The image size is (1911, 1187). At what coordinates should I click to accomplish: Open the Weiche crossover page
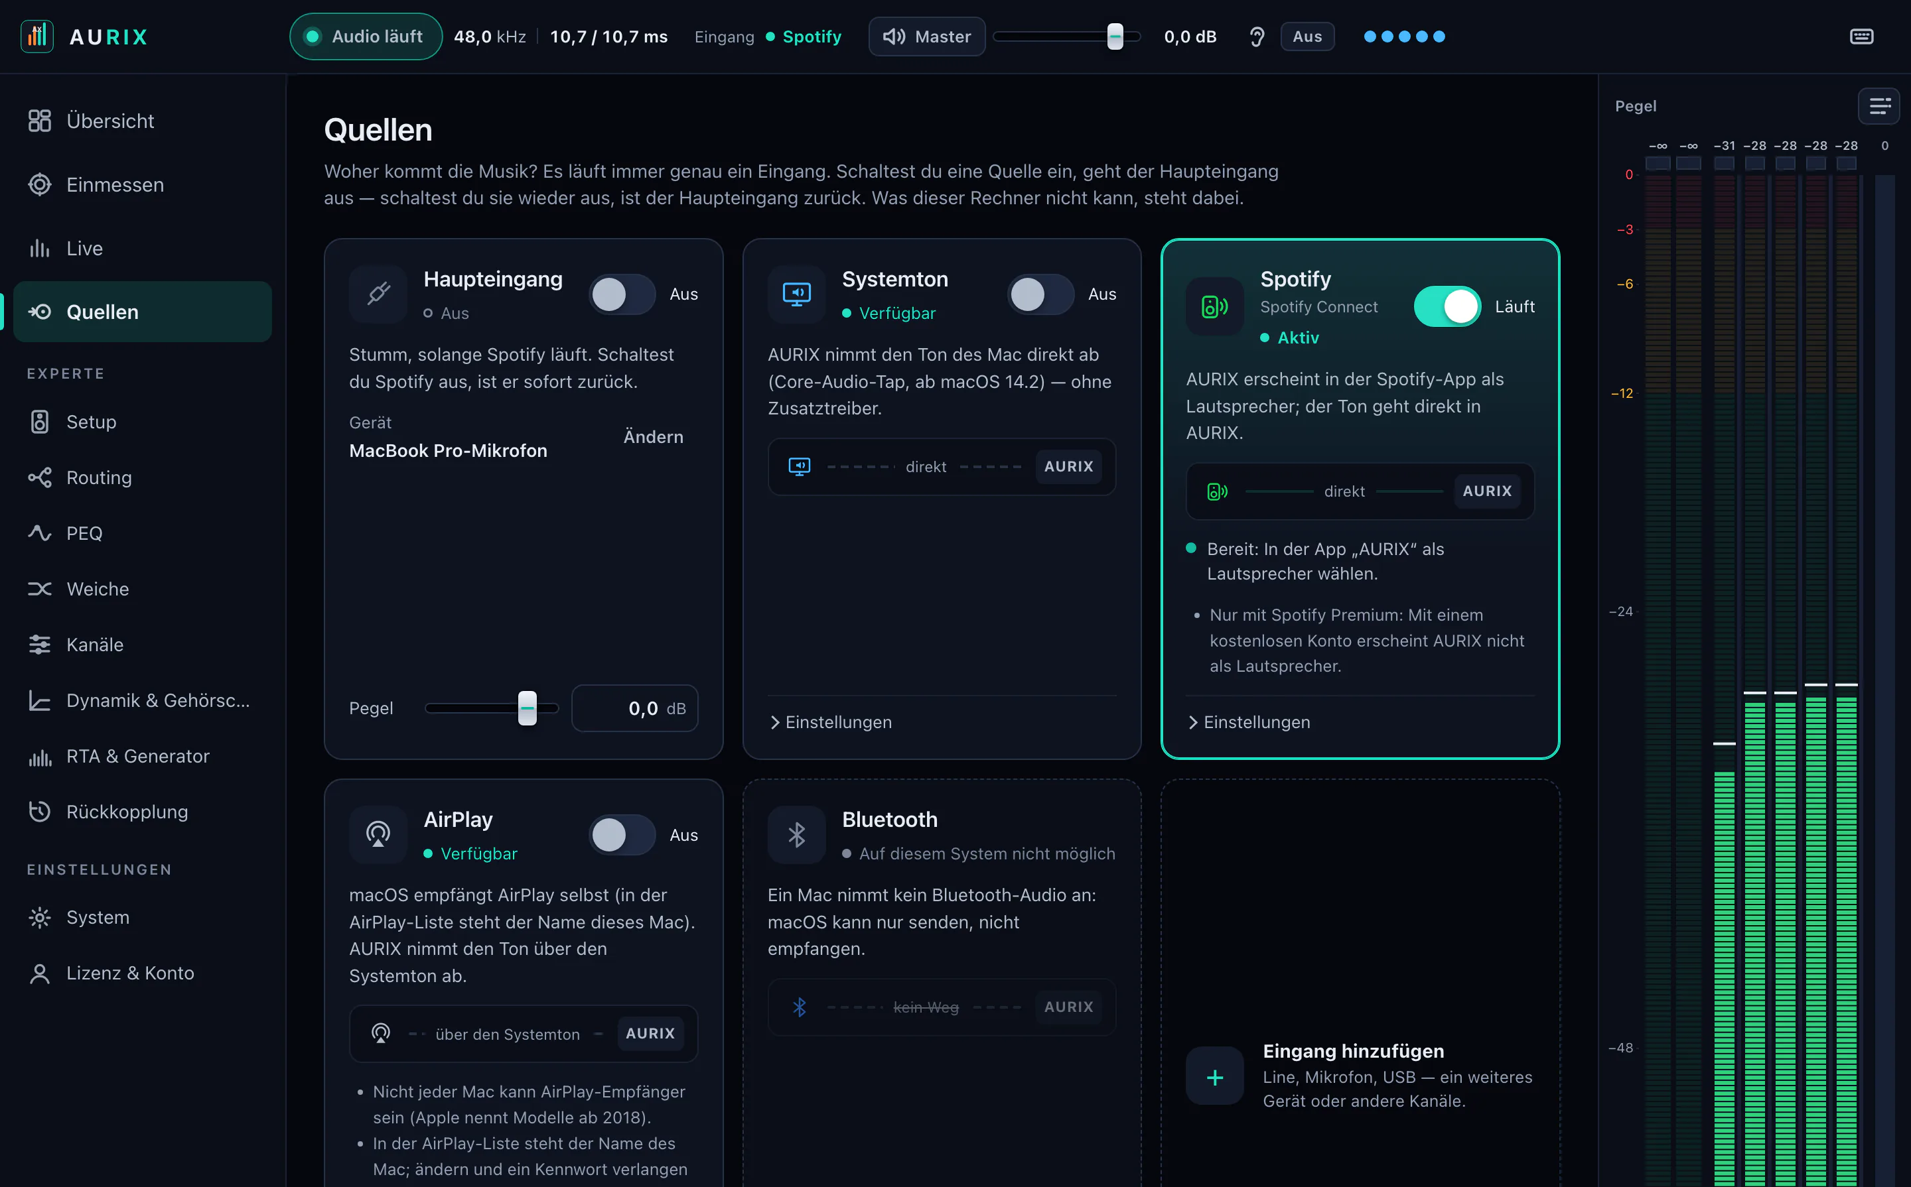click(x=143, y=589)
